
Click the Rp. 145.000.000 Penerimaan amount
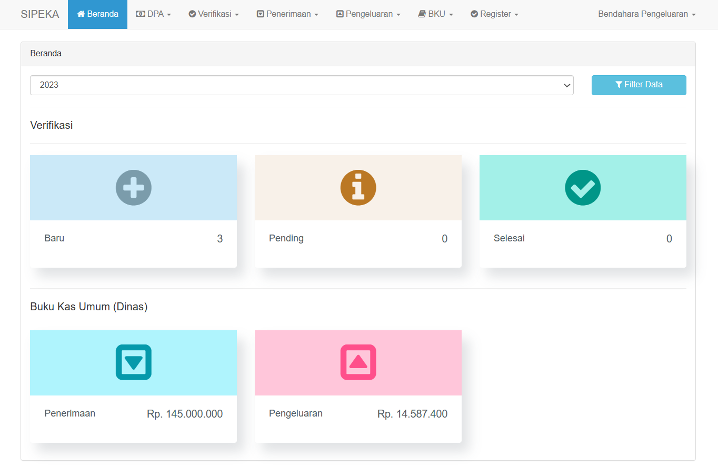point(185,414)
